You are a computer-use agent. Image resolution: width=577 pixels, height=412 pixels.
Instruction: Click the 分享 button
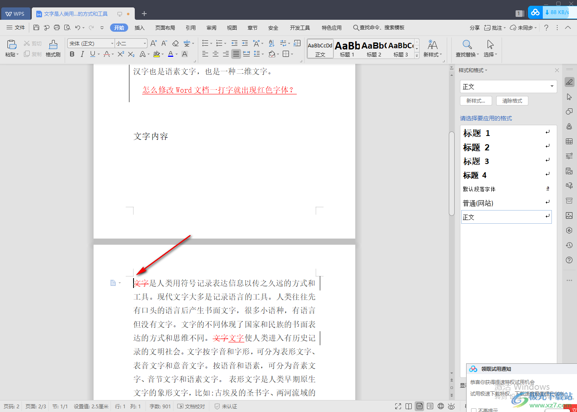475,28
